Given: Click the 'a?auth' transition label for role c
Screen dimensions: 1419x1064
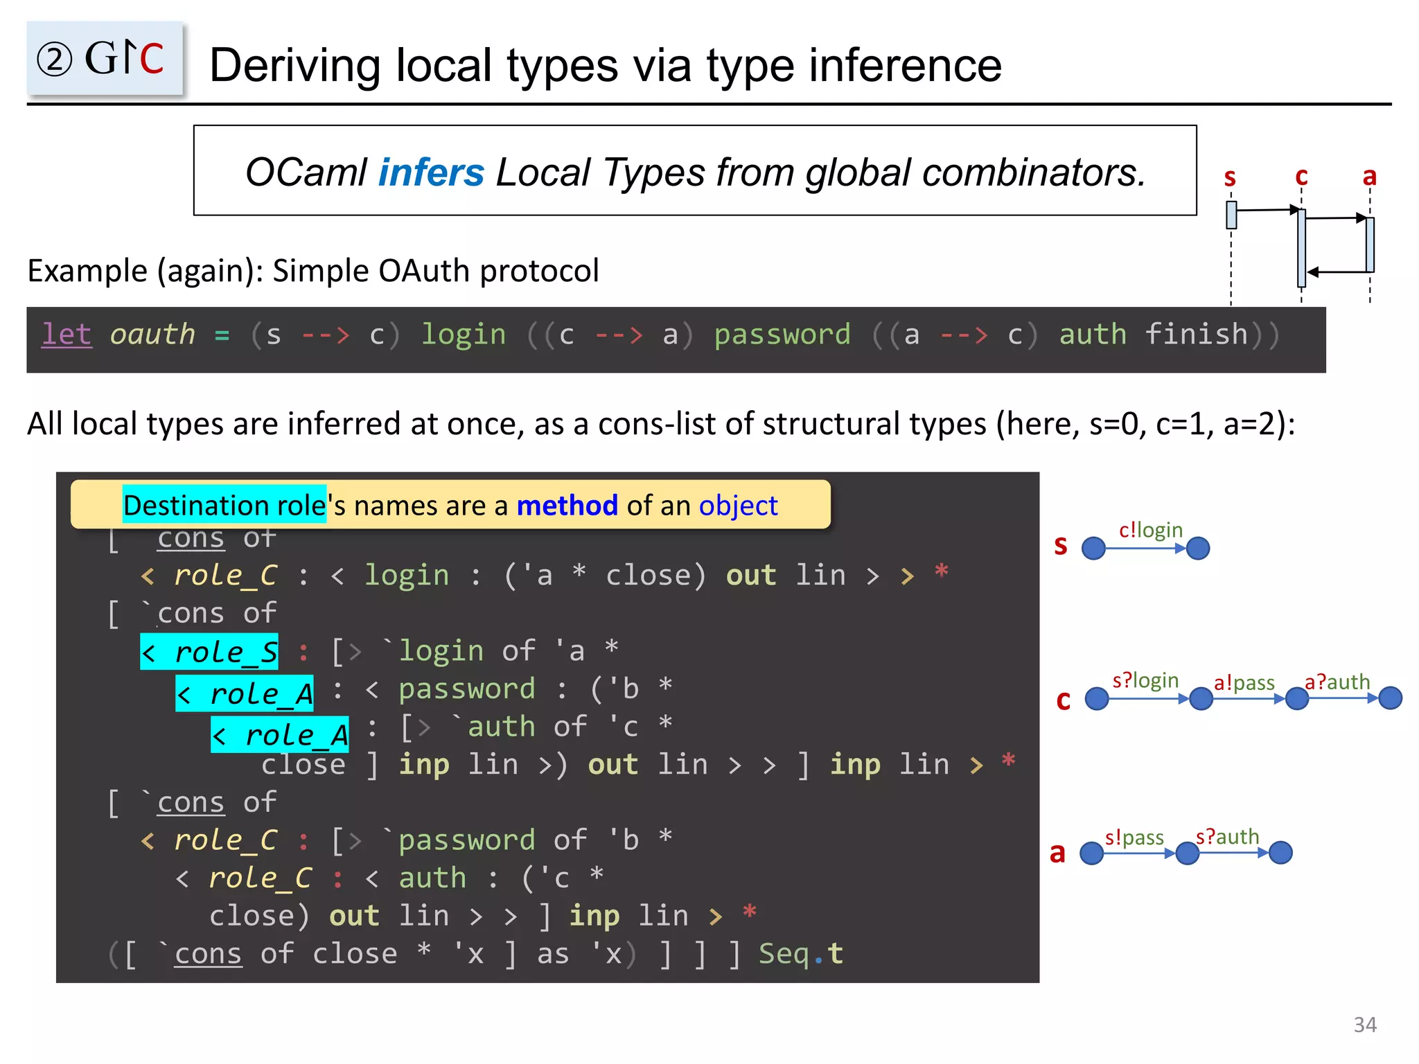Looking at the screenshot, I should pyautogui.click(x=1337, y=682).
